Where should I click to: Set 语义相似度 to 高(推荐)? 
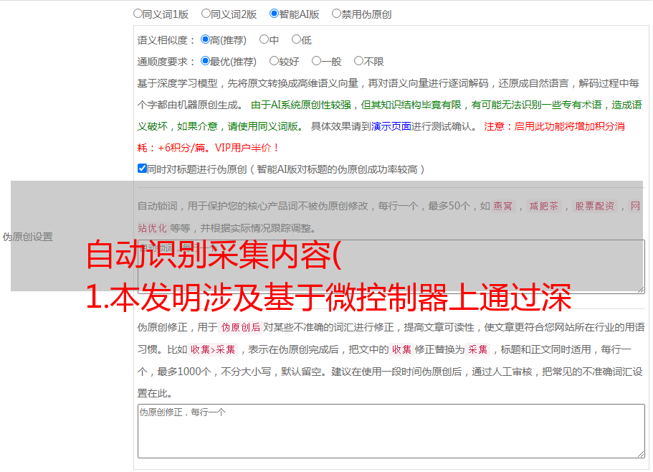(x=205, y=40)
